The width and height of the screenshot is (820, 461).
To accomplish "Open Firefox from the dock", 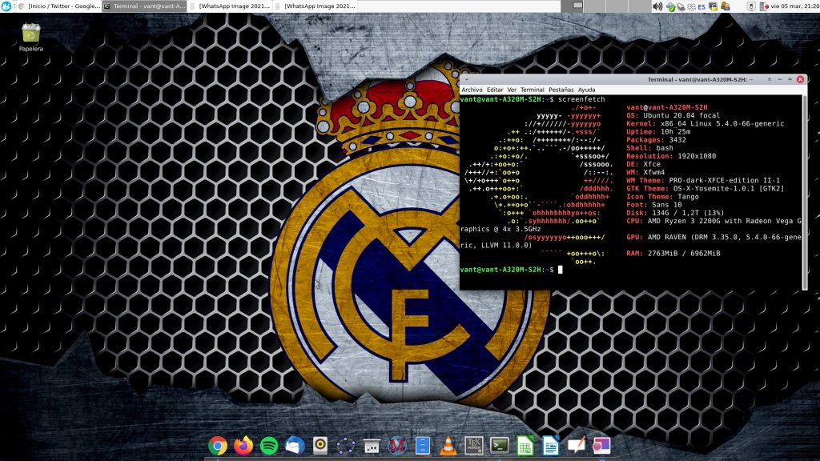I will (x=243, y=446).
